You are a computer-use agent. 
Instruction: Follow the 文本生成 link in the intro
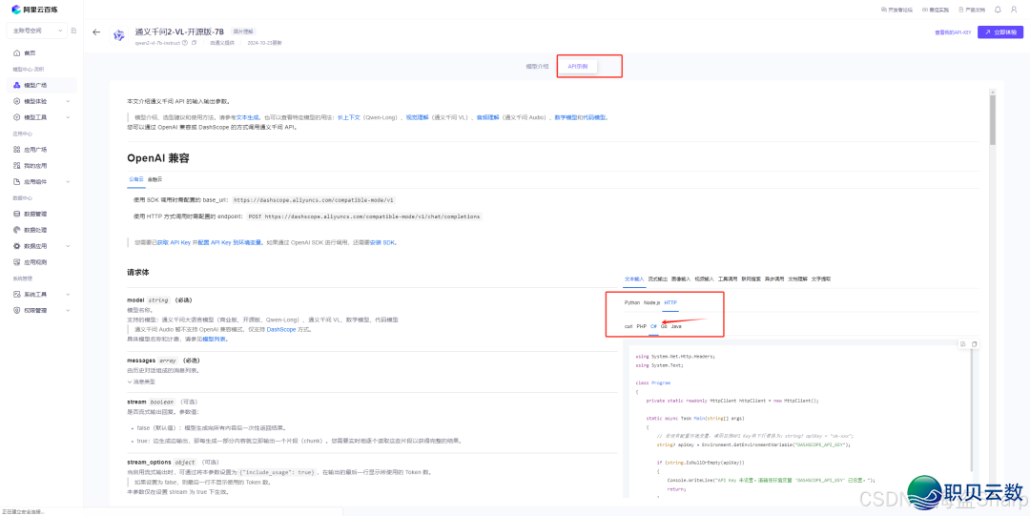[248, 117]
